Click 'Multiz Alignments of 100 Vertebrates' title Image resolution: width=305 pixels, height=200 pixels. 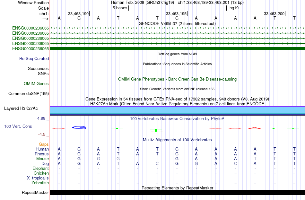[177, 140]
